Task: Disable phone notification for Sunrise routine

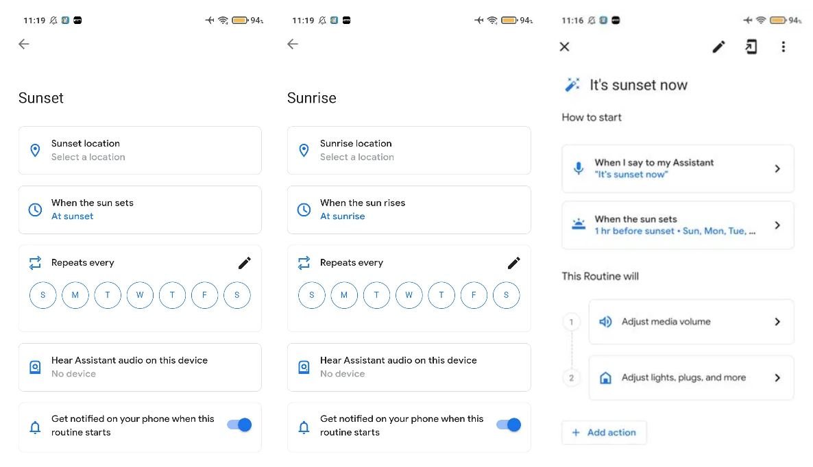Action: [x=508, y=425]
